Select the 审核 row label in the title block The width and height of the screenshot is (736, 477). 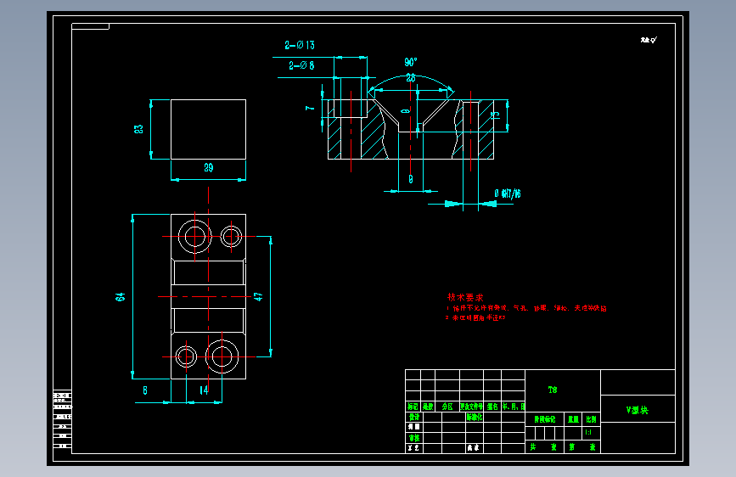pyautogui.click(x=414, y=438)
